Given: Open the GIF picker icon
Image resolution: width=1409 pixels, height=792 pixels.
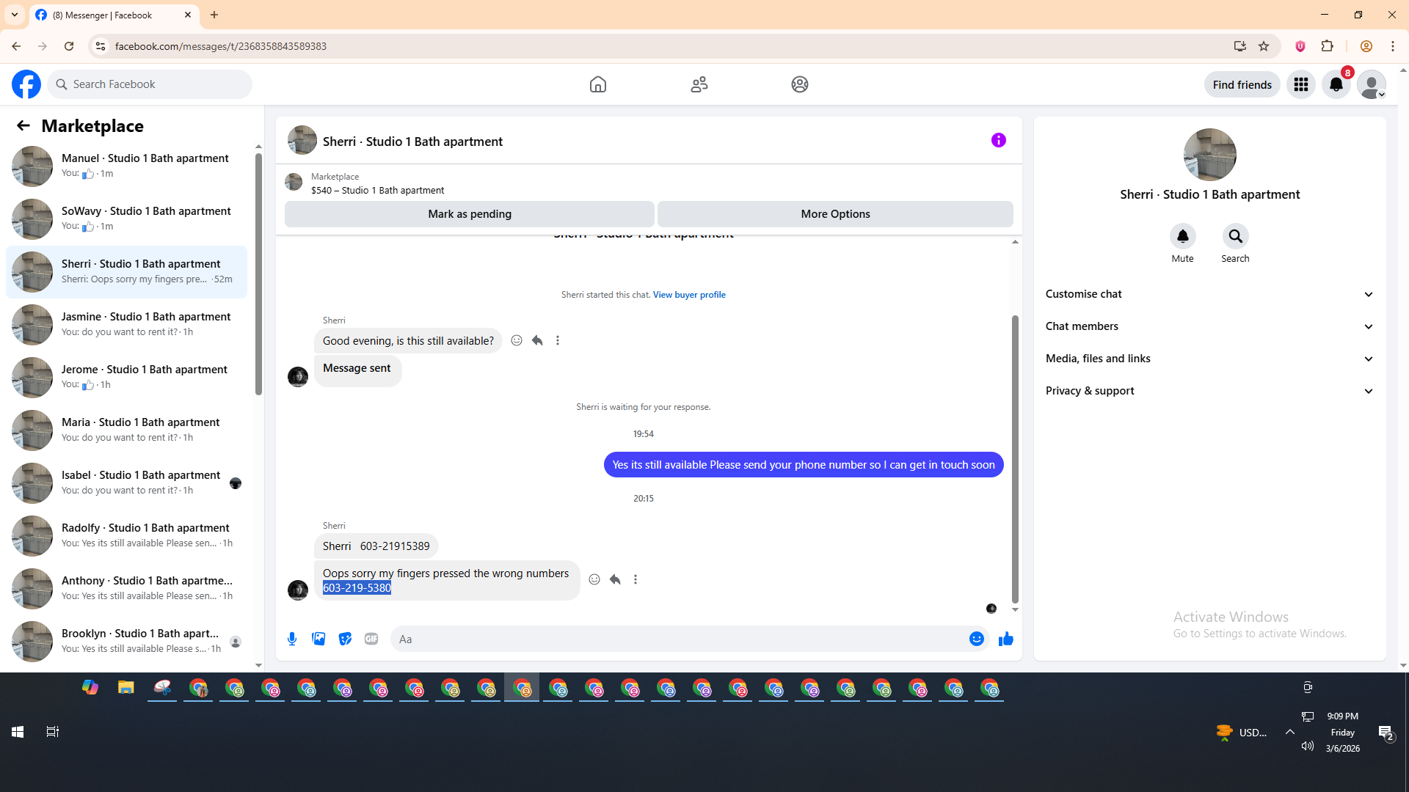Looking at the screenshot, I should tap(371, 639).
